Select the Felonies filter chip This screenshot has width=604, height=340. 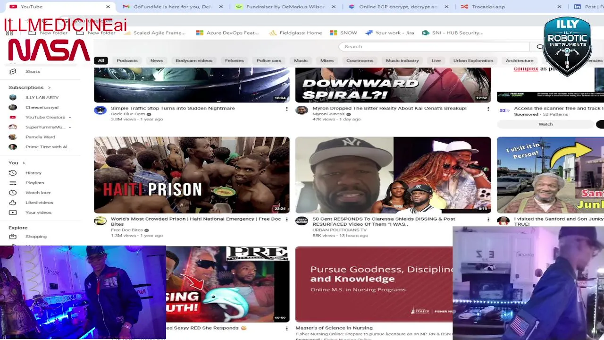[x=235, y=60]
